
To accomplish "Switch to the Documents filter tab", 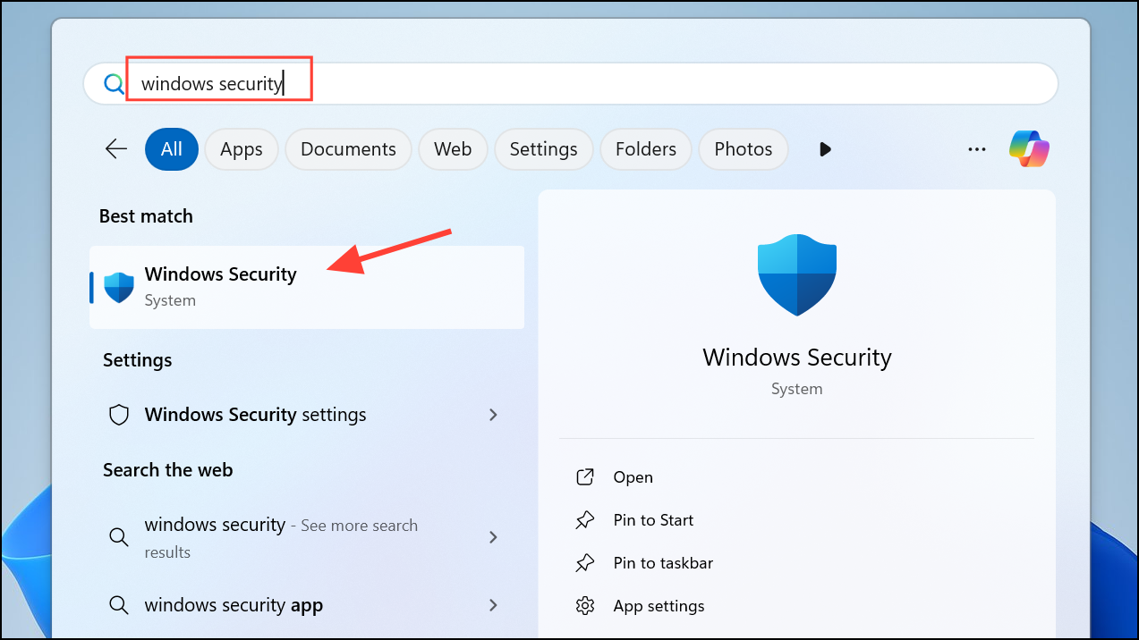I will (348, 149).
